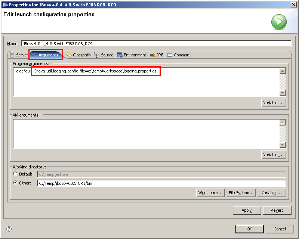Go to the JRE tab
The height and width of the screenshot is (239, 299).
pos(157,55)
